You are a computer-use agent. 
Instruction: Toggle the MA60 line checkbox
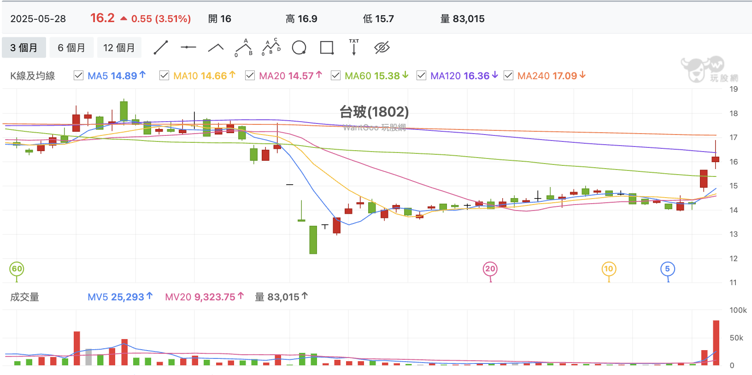[x=335, y=76]
